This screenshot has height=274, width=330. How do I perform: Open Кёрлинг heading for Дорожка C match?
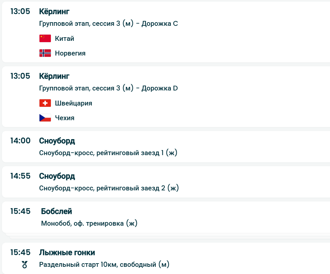pos(54,11)
